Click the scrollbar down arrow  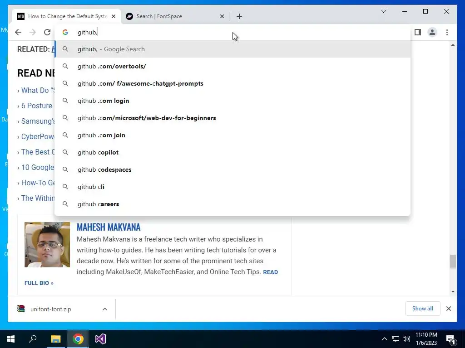(453, 292)
